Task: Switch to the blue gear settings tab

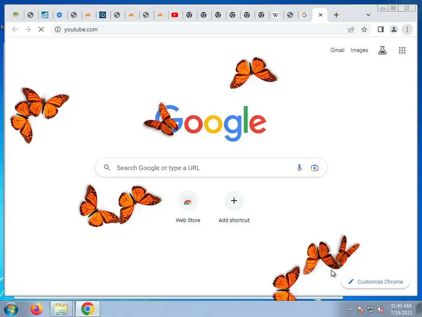Action: [x=59, y=15]
